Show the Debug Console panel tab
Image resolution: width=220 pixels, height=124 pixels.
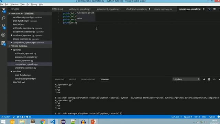click(88, 80)
